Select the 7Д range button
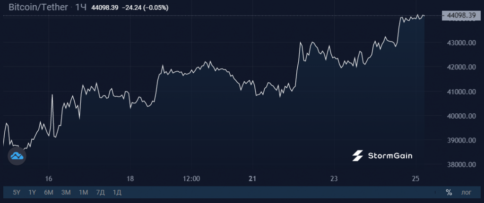Image resolution: width=484 pixels, height=203 pixels. point(100,192)
